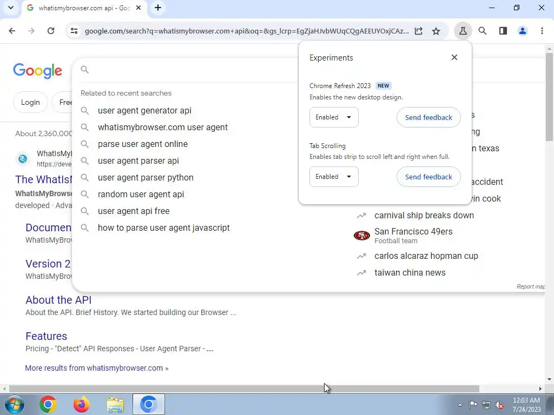Choose user agent api free suggestion

tap(134, 211)
